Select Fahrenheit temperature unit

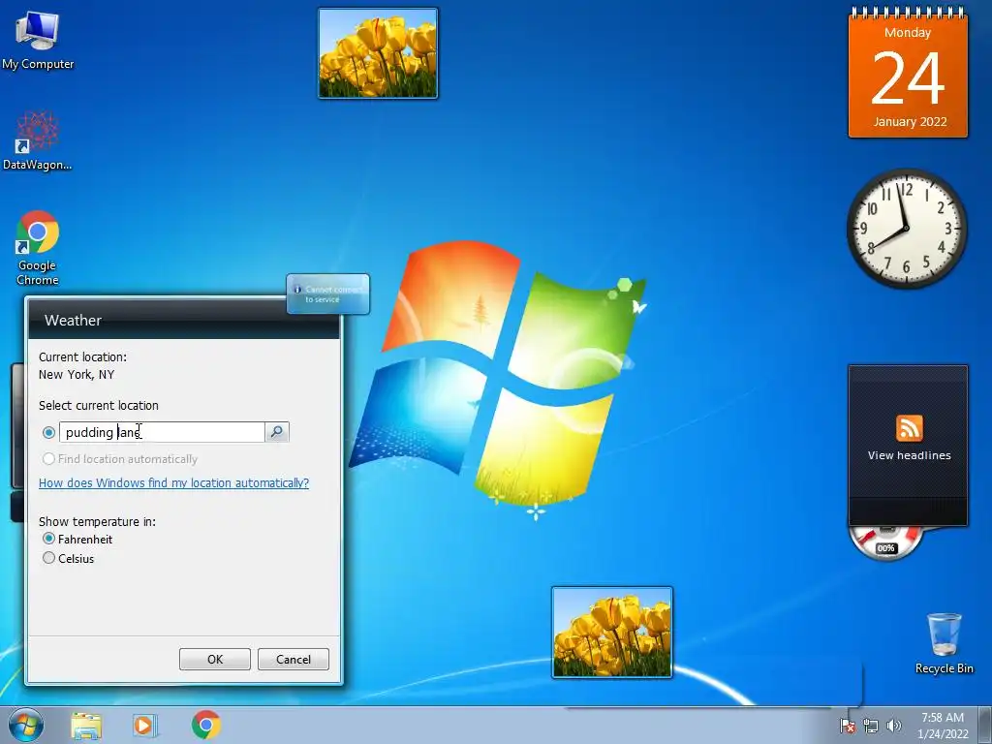pyautogui.click(x=77, y=539)
